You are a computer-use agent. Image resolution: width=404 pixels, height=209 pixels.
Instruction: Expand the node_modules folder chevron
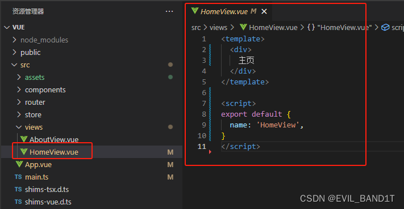(x=14, y=40)
